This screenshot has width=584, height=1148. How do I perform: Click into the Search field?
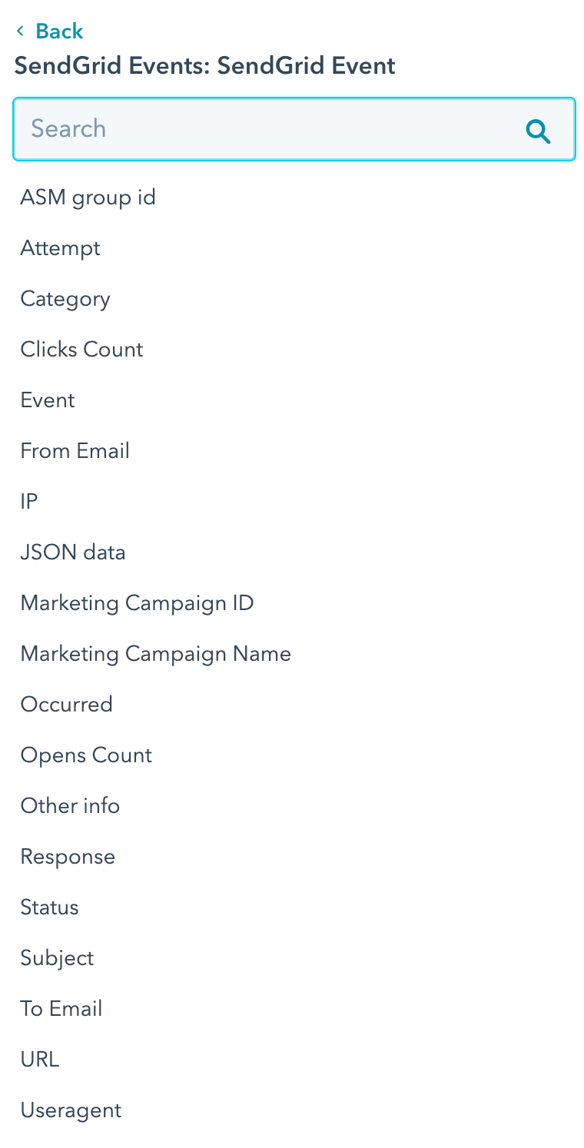point(269,129)
